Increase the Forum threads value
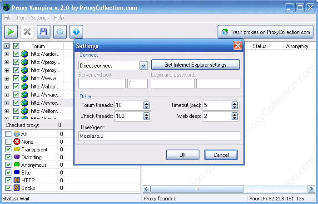The height and width of the screenshot is (204, 318). click(146, 103)
